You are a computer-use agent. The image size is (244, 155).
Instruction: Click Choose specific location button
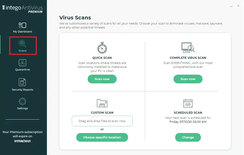(x=102, y=137)
